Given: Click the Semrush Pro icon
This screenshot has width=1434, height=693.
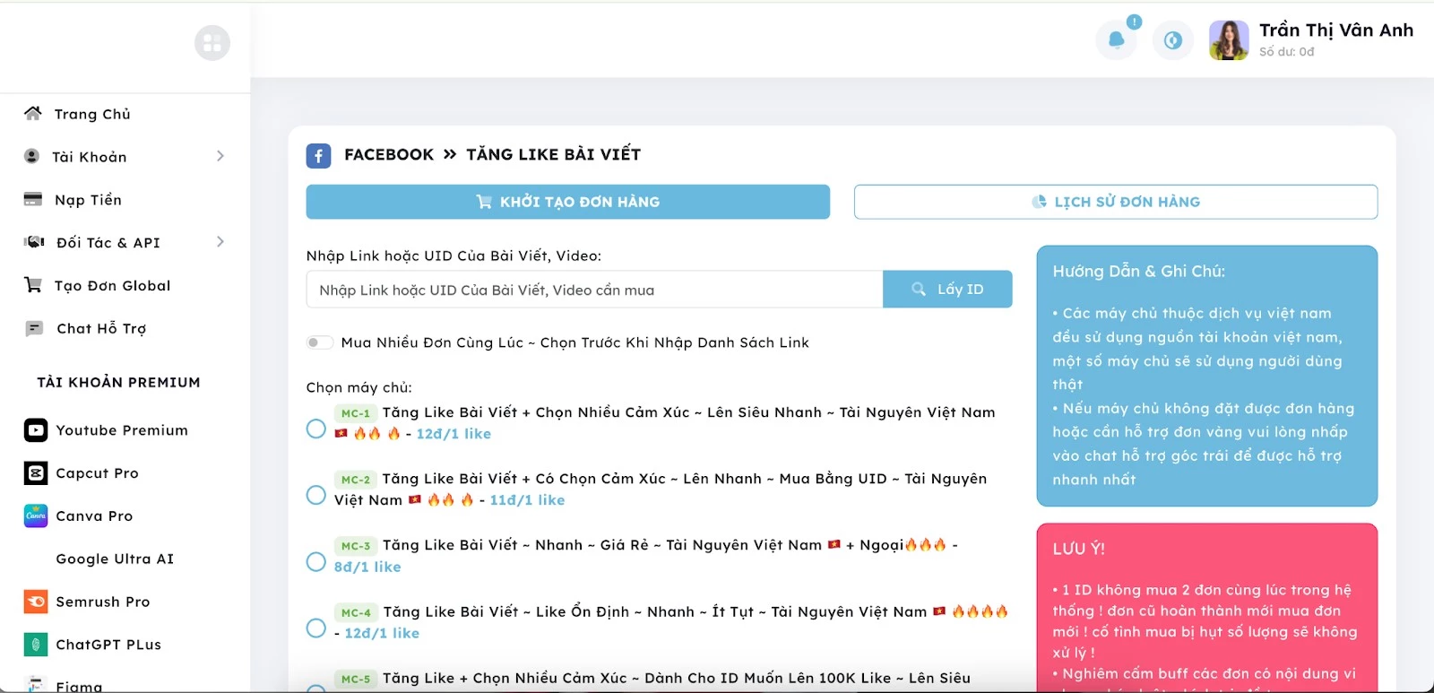Looking at the screenshot, I should click(36, 602).
